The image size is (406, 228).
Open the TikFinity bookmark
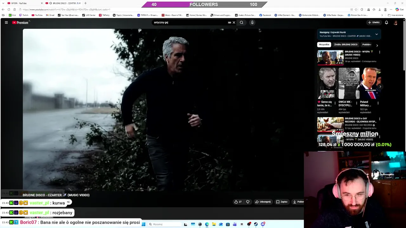[x=104, y=15]
